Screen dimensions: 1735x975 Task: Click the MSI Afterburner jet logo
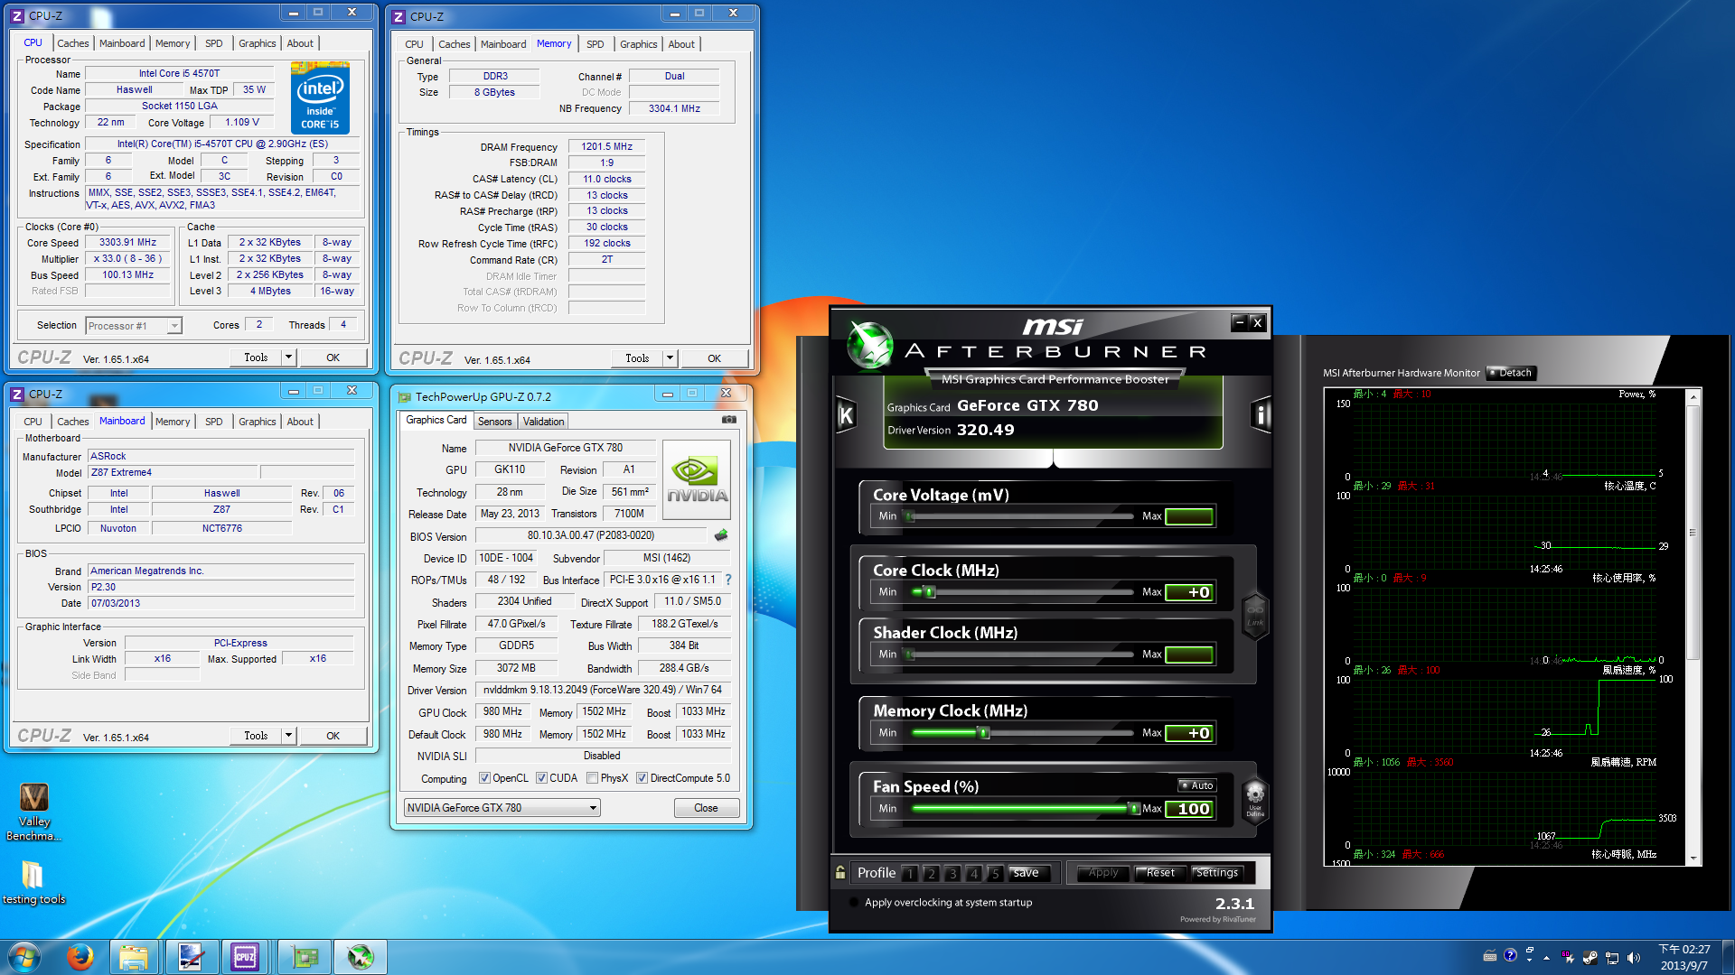869,346
